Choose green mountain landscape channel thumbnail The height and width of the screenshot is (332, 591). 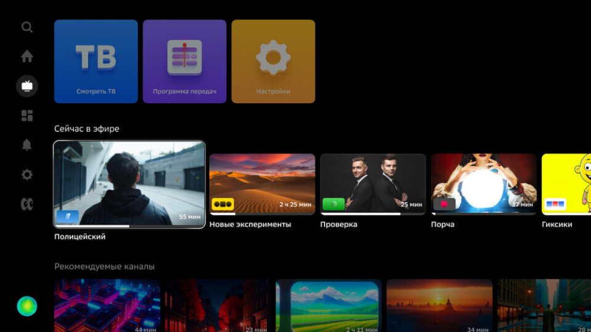[329, 305]
